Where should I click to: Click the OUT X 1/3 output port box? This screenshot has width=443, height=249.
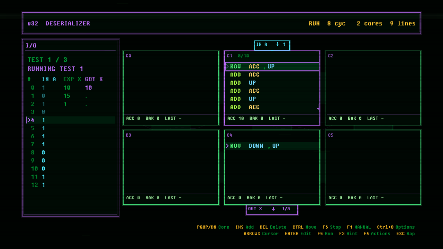point(272,210)
